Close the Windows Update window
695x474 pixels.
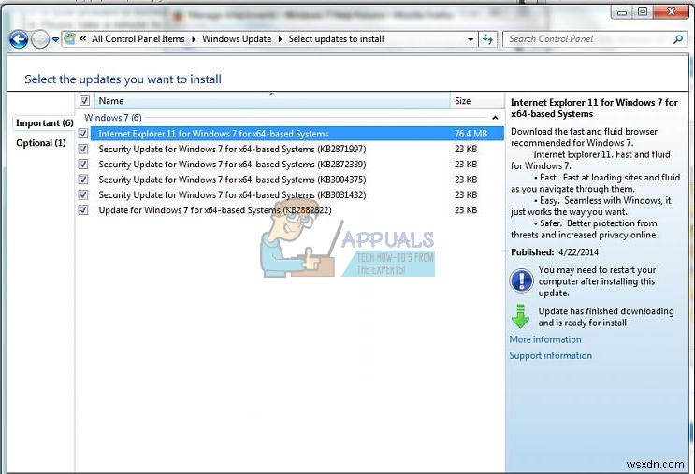pos(671,12)
